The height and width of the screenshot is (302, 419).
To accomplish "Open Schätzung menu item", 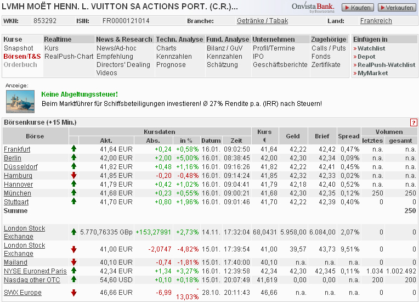I will click(222, 65).
